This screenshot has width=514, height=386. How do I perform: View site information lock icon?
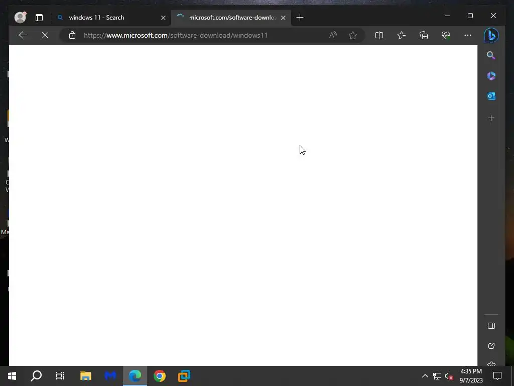[x=72, y=35]
